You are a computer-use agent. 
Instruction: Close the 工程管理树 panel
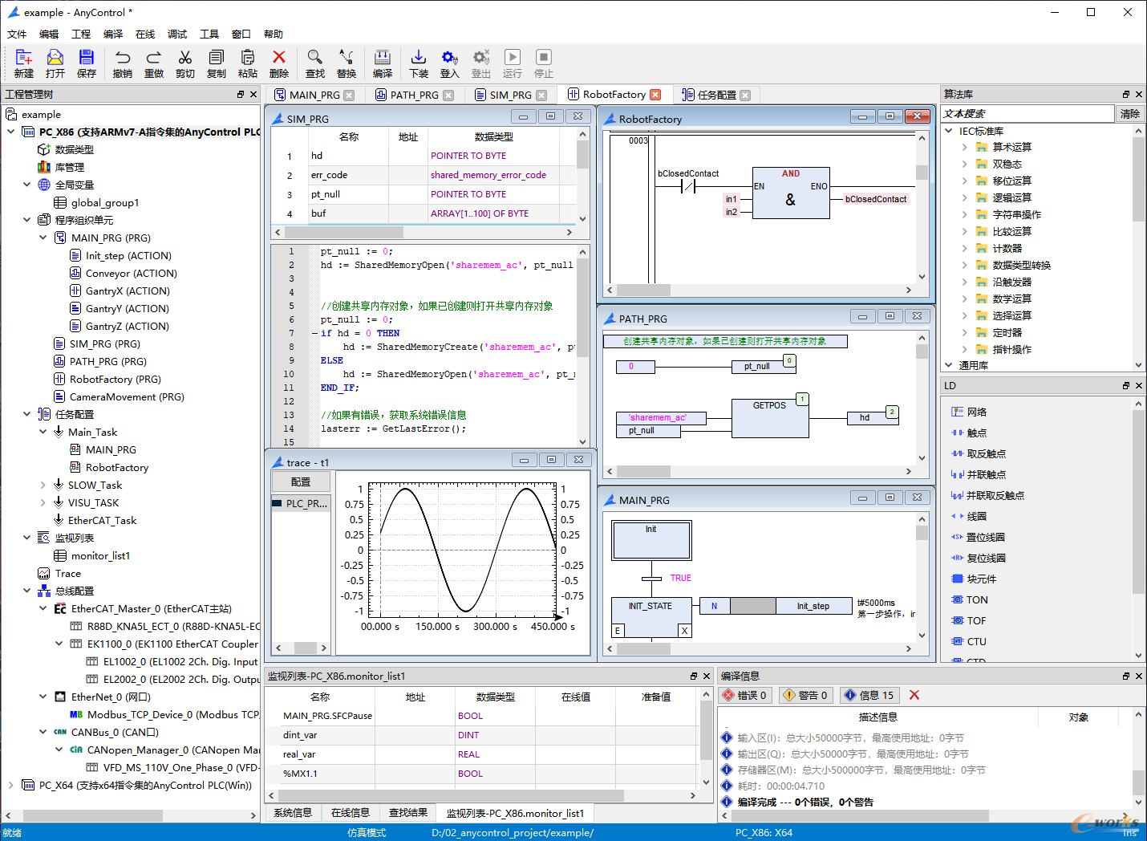pos(253,94)
